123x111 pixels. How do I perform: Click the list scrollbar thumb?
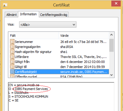pos(112,45)
